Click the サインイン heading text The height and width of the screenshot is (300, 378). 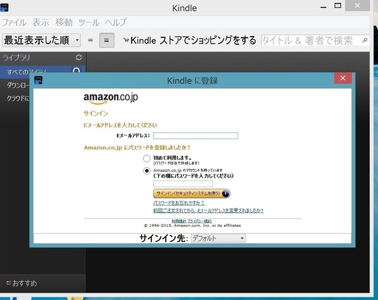point(96,113)
